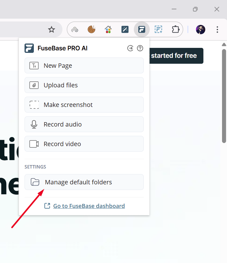Follow the Go to FuseBase dashboard link
The image size is (227, 263).
[x=89, y=206]
